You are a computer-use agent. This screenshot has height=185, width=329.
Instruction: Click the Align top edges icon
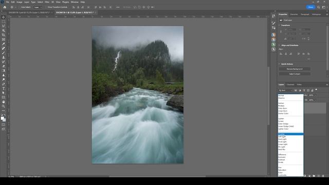299,54
